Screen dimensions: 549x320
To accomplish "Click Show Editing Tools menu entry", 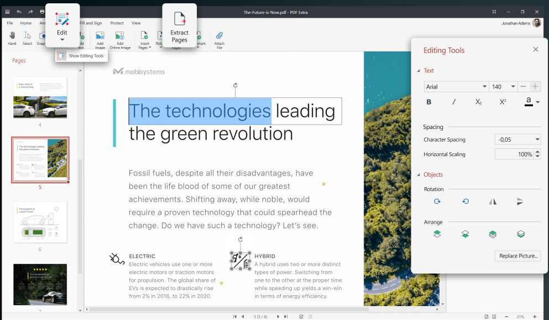I will (x=81, y=56).
